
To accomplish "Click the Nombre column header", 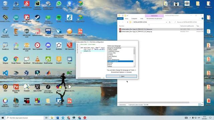I will [x=121, y=26].
